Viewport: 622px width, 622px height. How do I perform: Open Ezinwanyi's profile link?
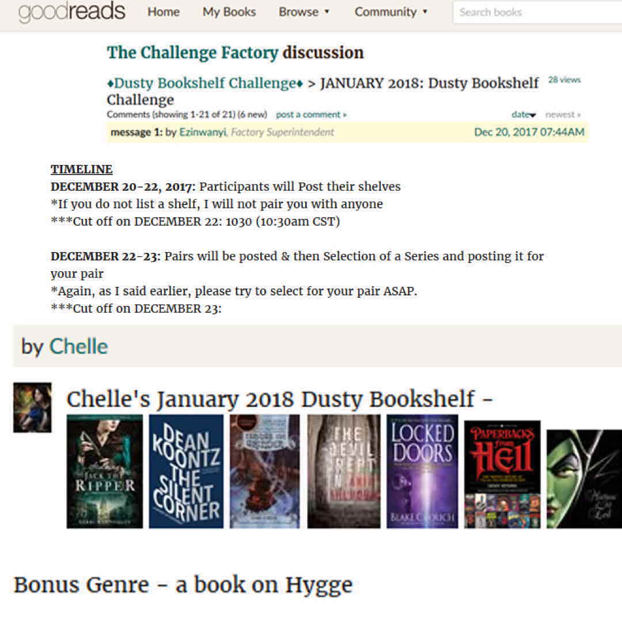click(202, 132)
